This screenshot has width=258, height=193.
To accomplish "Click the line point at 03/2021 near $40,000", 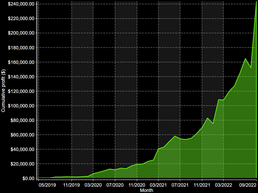I will pyautogui.click(x=158, y=149).
